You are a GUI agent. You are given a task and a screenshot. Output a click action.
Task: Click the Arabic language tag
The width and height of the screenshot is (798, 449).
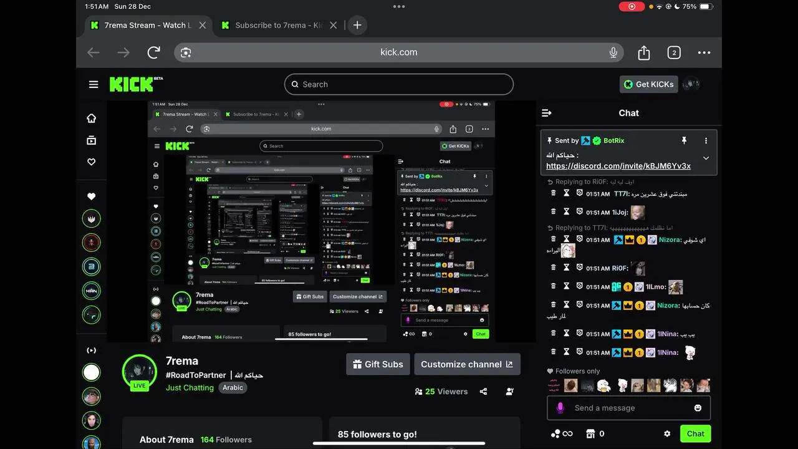[233, 387]
